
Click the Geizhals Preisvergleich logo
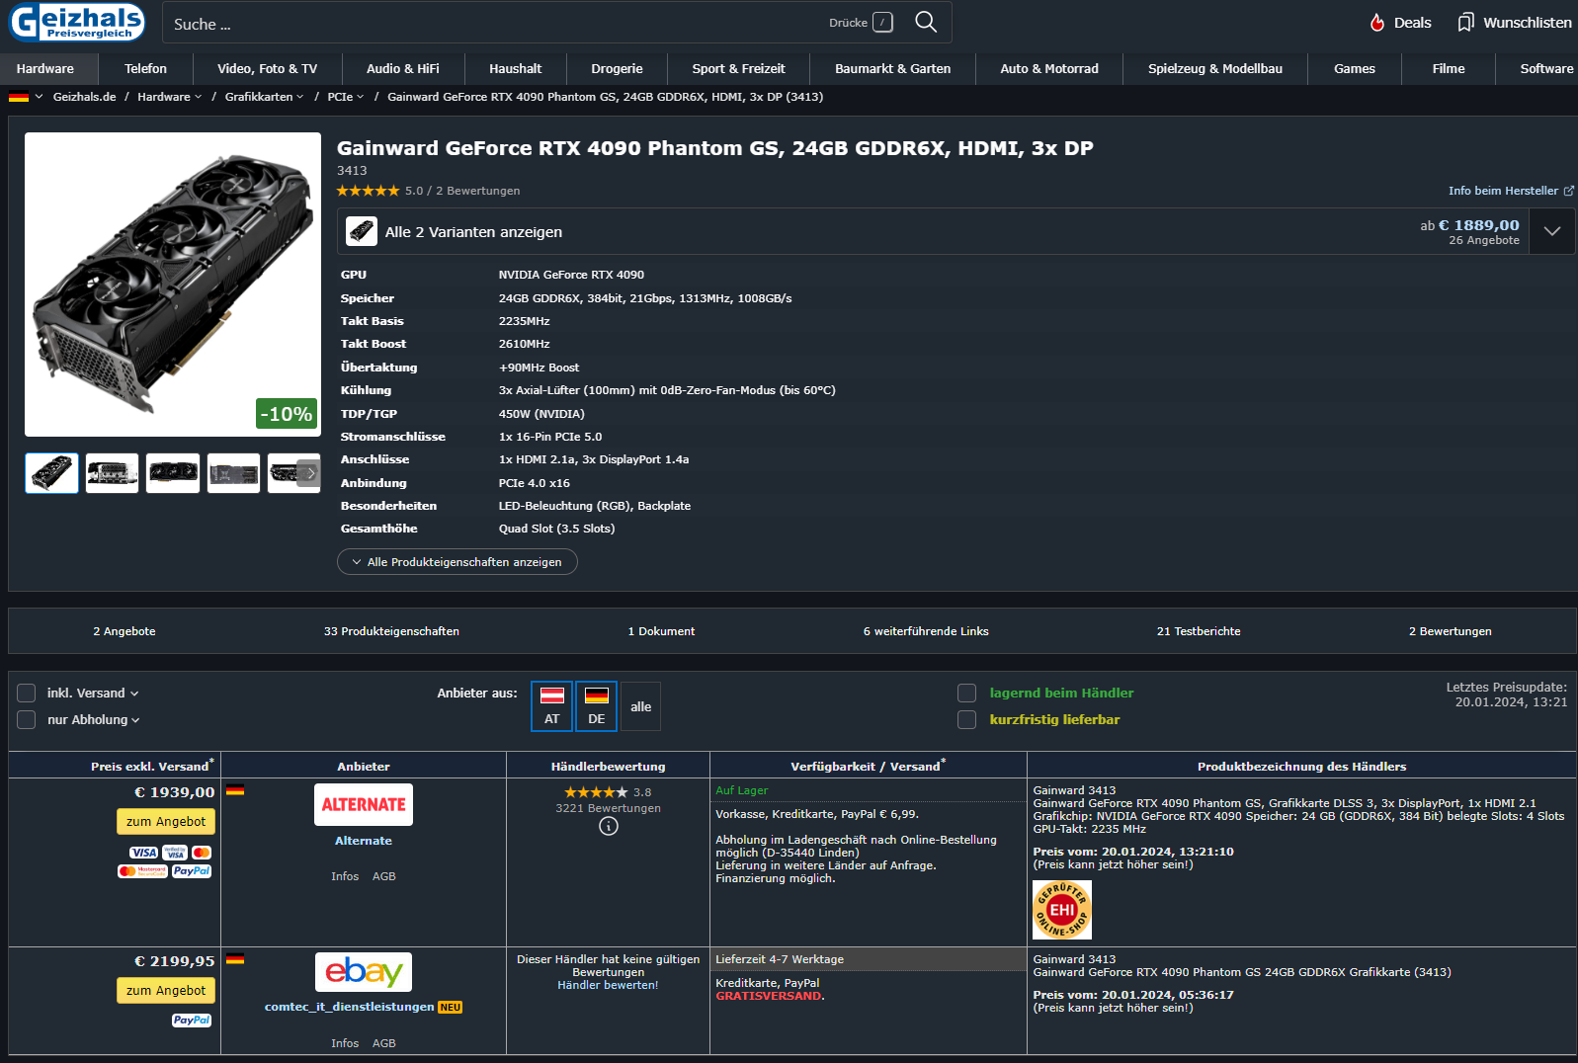77,22
